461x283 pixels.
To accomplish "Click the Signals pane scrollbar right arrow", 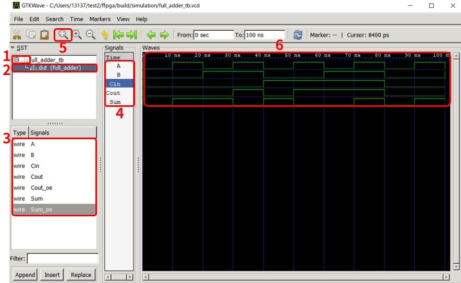I will (130, 277).
